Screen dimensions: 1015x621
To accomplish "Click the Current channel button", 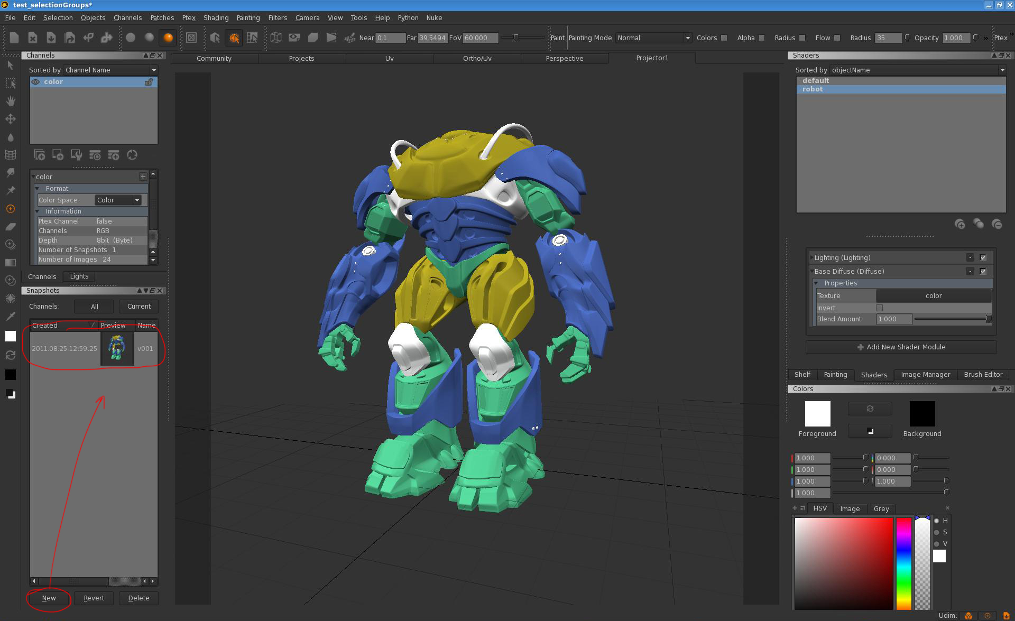I will [x=139, y=307].
